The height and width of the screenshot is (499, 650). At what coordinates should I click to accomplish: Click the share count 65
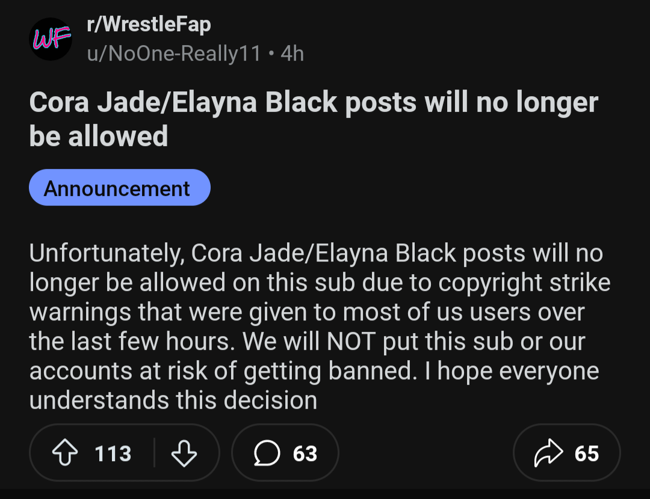(x=586, y=453)
